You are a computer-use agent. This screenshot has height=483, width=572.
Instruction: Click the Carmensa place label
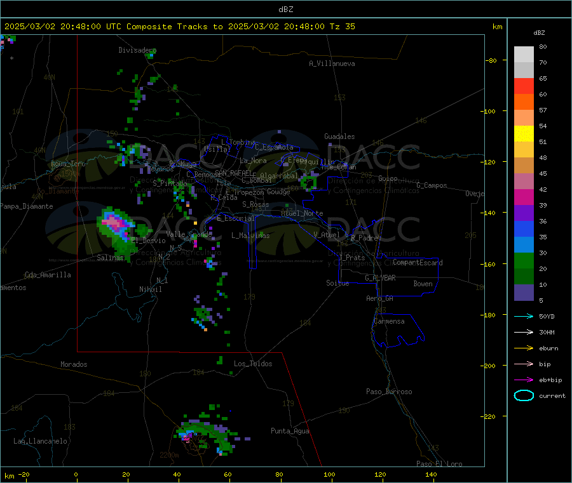coord(389,321)
